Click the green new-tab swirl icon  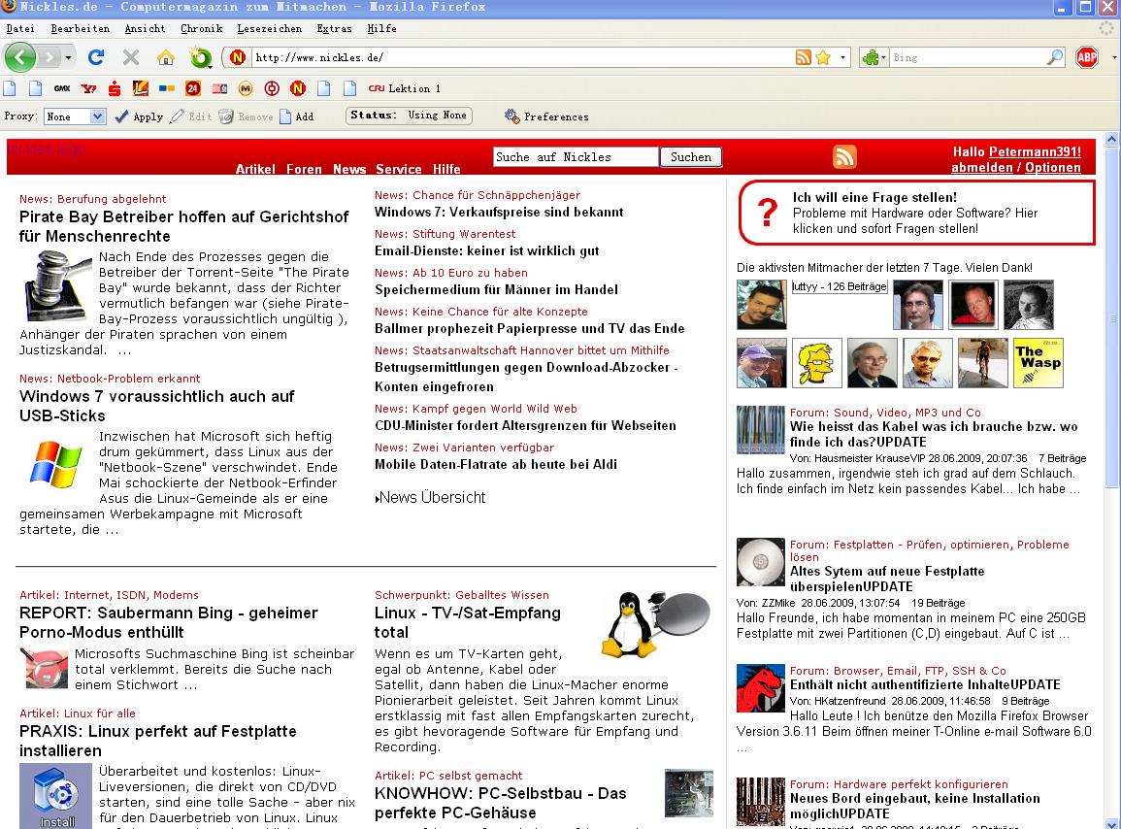201,57
